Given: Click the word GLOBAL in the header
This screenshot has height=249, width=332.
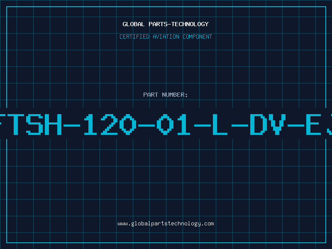Looking at the screenshot, I should 133,24.
